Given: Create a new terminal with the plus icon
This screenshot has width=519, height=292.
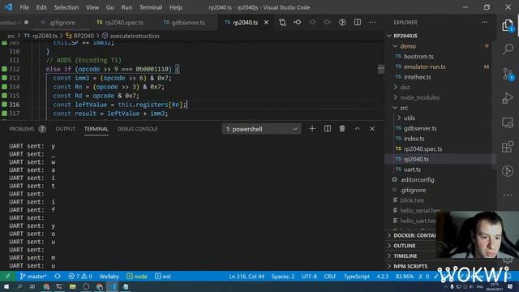Looking at the screenshot, I should click(x=312, y=128).
